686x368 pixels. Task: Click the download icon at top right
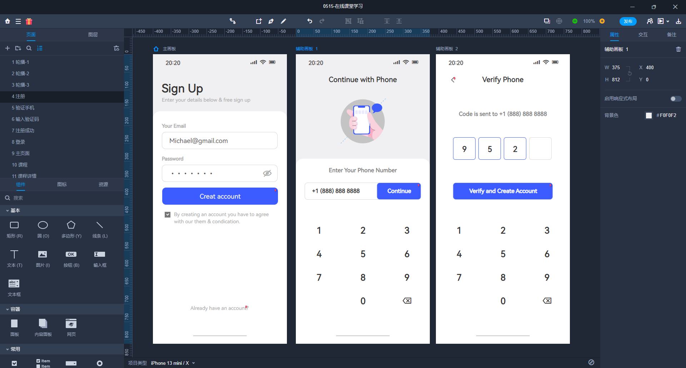678,21
